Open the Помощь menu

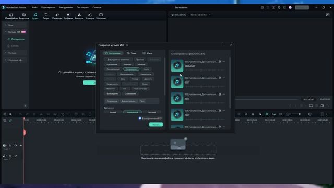(x=97, y=7)
